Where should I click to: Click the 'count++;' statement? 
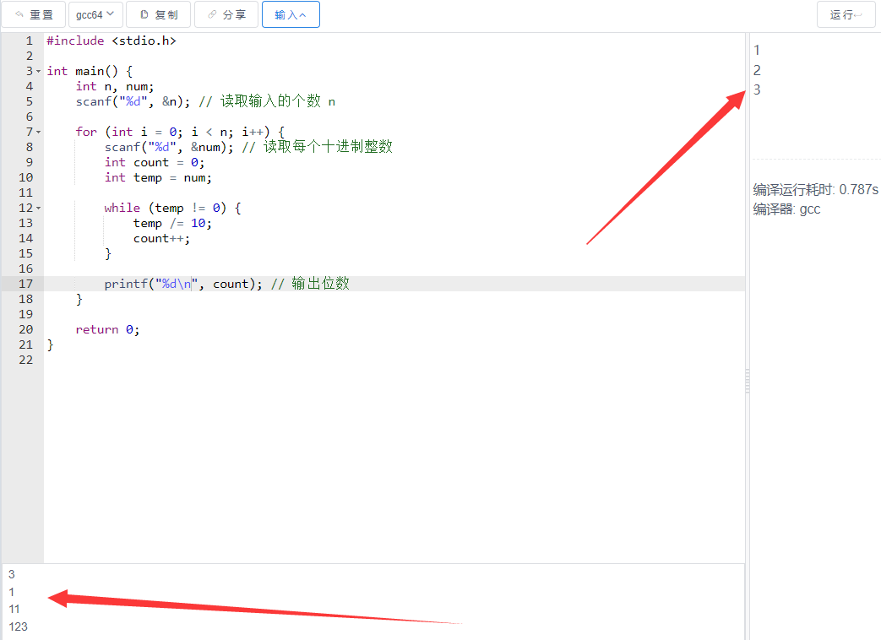tap(161, 239)
